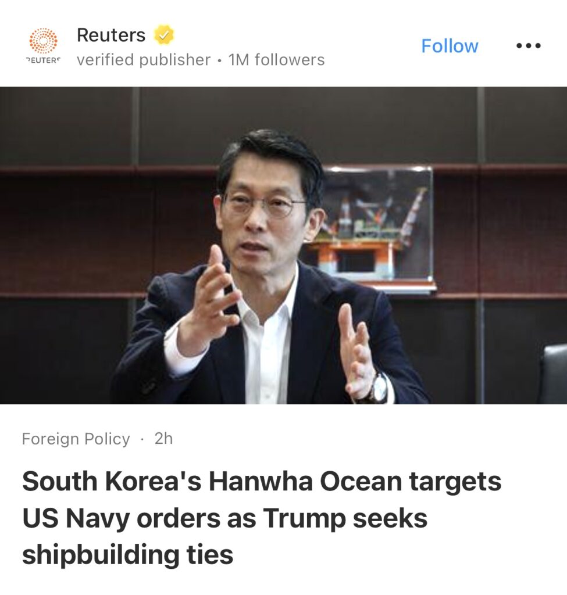Open the Hanwha Ocean article headline
The height and width of the screenshot is (595, 567).
coord(262,518)
